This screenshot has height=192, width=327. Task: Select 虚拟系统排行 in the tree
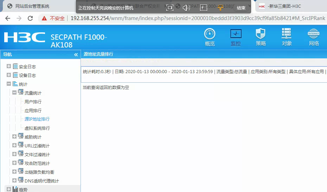point(37,128)
